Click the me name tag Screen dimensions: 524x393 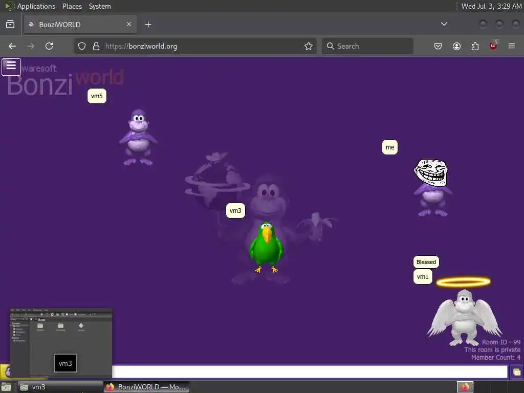click(390, 147)
